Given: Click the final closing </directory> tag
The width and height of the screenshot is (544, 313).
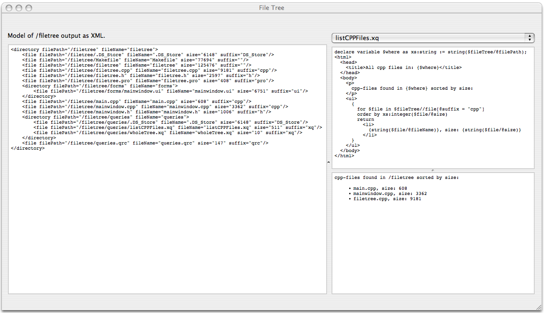Looking at the screenshot, I should pos(27,148).
